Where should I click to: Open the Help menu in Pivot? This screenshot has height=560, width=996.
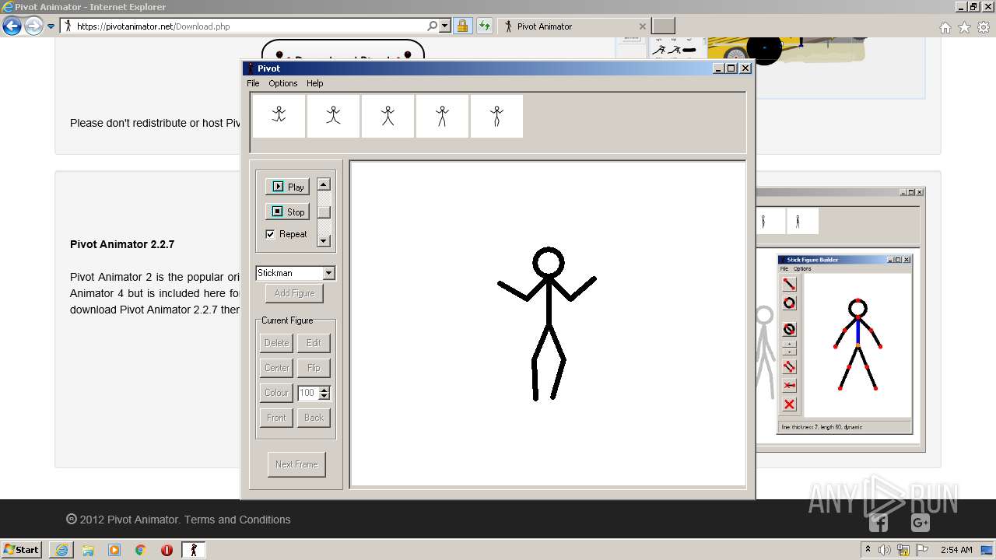coord(314,83)
